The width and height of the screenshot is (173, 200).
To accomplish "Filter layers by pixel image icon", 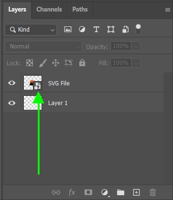I will 68,29.
